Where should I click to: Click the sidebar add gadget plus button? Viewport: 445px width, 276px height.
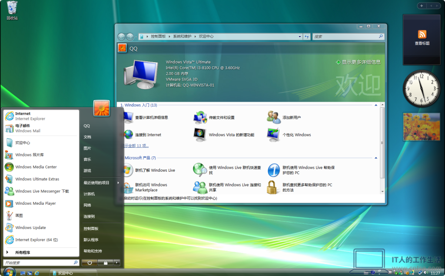[x=422, y=6]
